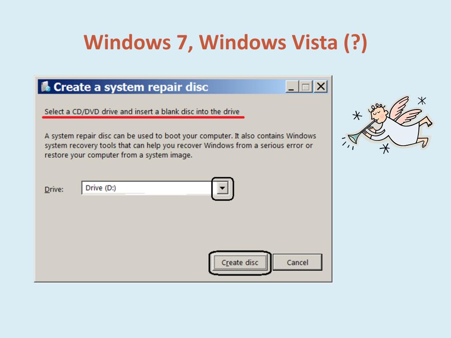
Task: Click the angel's pink wings
Action: (x=404, y=110)
